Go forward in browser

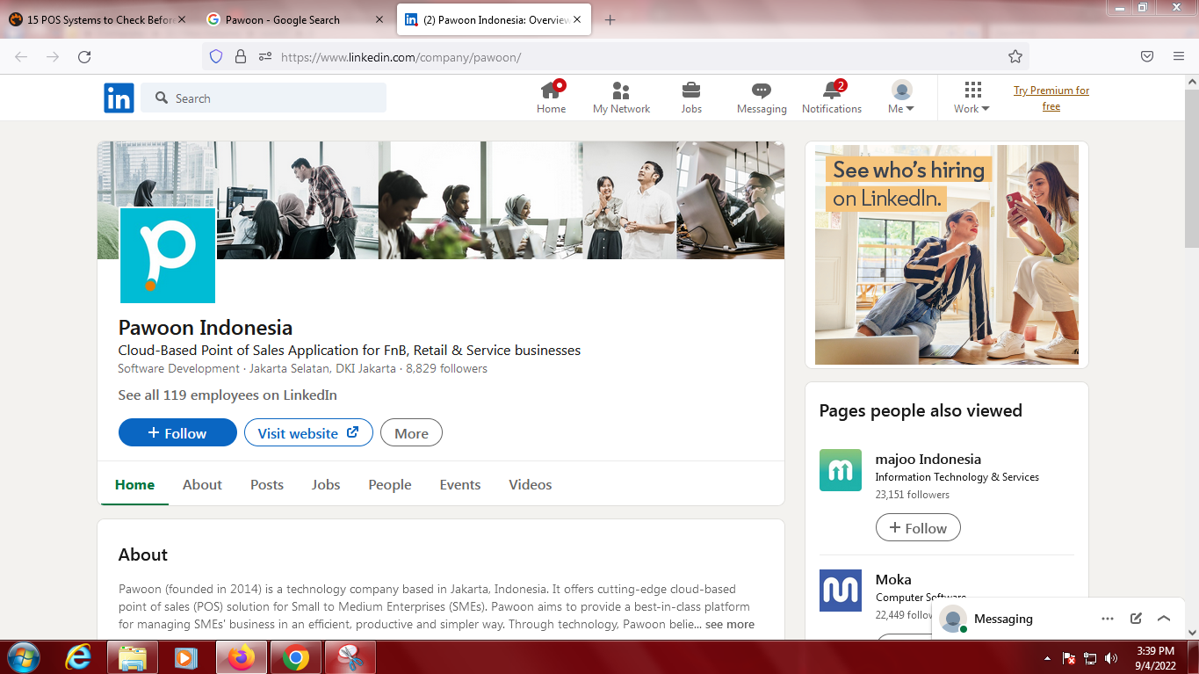pos(53,56)
